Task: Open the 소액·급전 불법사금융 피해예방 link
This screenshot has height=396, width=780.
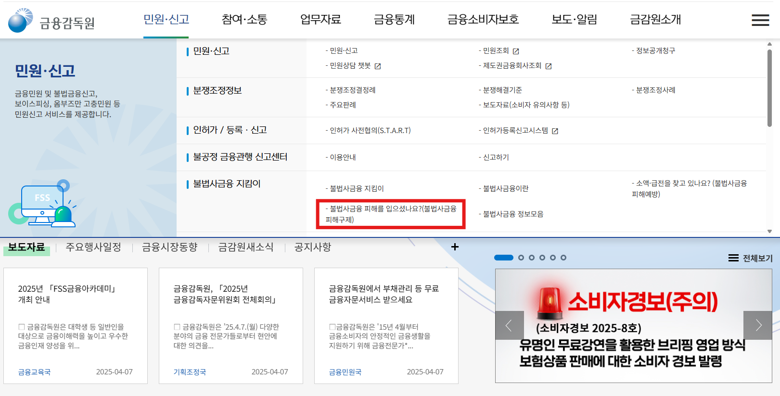Action: pyautogui.click(x=690, y=189)
